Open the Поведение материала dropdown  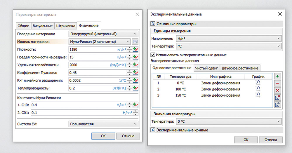pos(103,34)
